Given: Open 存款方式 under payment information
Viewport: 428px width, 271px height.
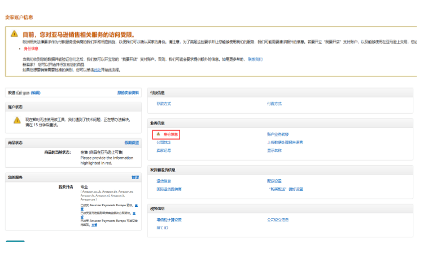Looking at the screenshot, I should click(164, 104).
